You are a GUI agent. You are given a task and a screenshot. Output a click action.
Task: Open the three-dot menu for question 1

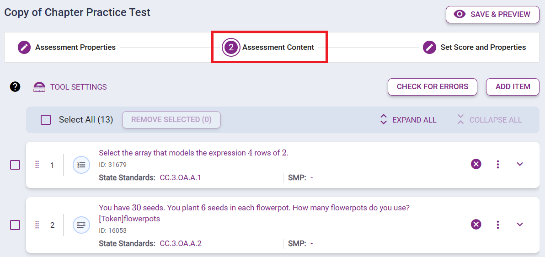coord(498,164)
